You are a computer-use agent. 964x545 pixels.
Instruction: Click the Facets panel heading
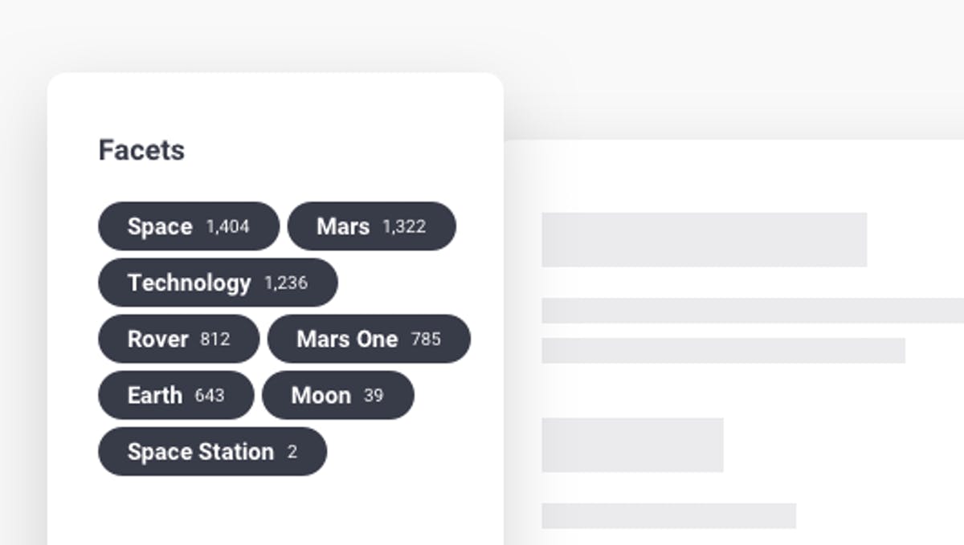(141, 150)
